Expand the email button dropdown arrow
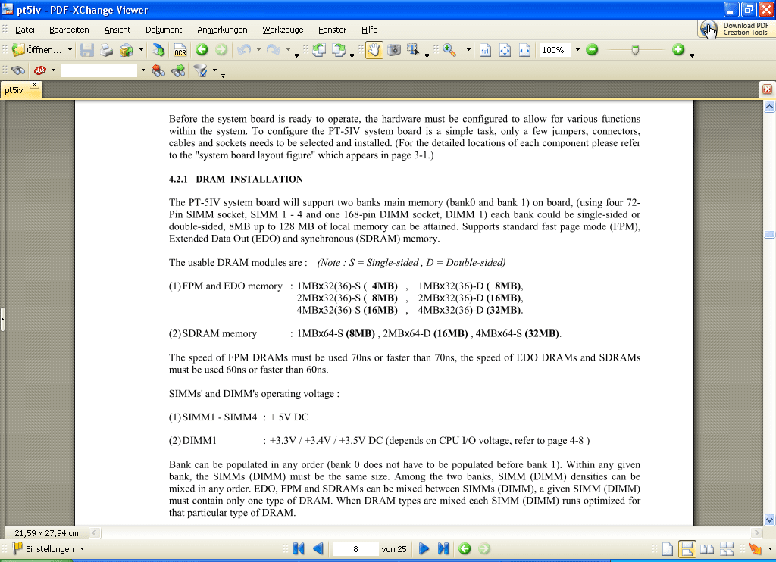 [x=141, y=50]
